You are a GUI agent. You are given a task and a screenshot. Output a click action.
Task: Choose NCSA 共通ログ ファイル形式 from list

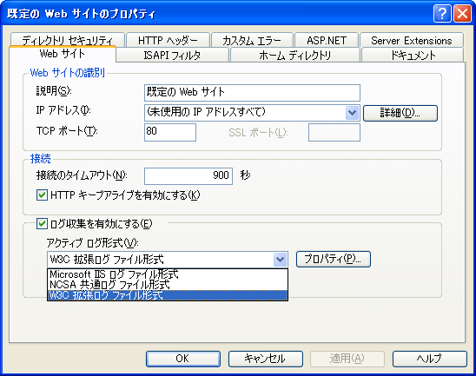tap(168, 285)
